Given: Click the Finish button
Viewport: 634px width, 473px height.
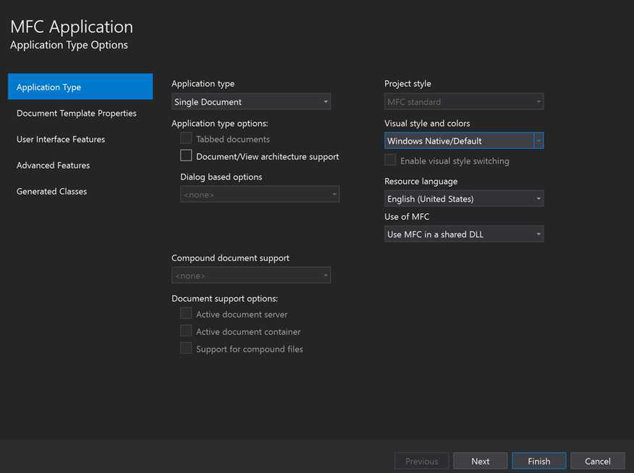Looking at the screenshot, I should (x=539, y=461).
